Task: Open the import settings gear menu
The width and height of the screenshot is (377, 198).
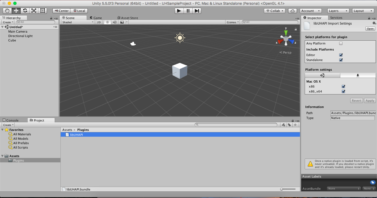Action: (x=374, y=23)
